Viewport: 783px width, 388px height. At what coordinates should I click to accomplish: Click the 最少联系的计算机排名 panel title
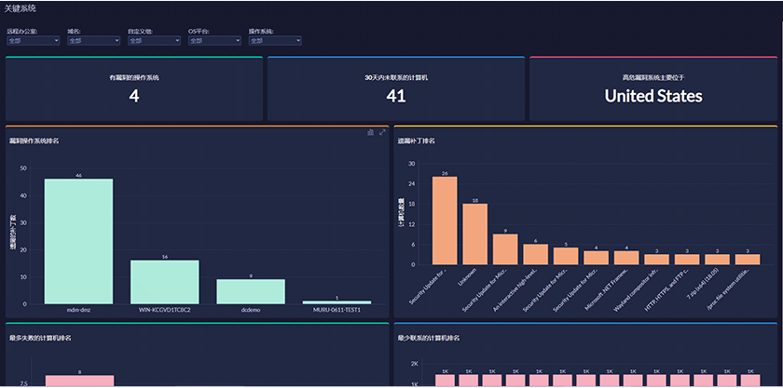click(429, 338)
